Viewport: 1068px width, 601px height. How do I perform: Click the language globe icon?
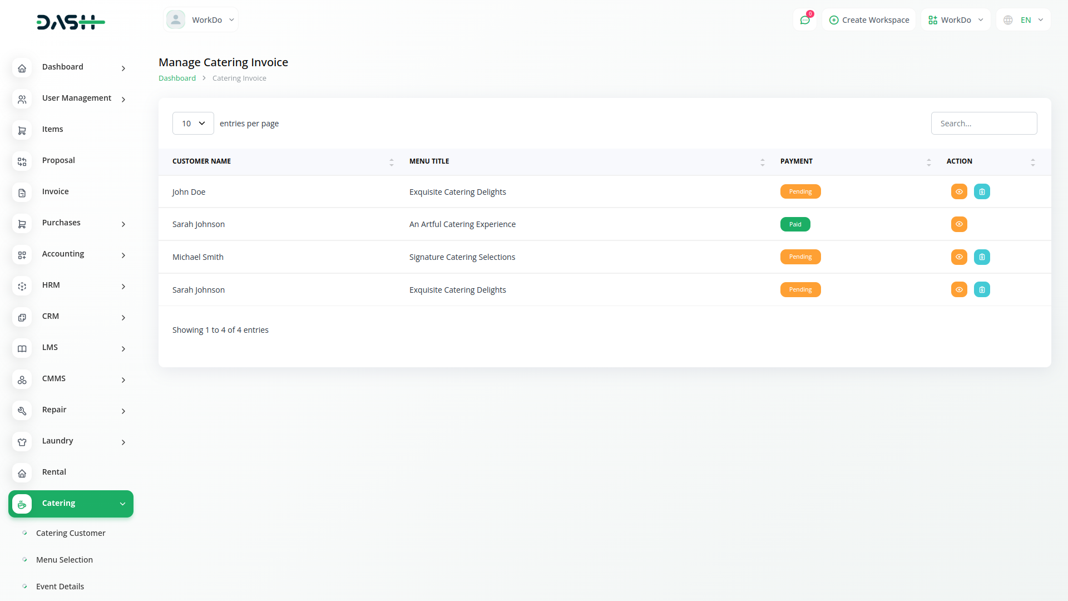[1008, 20]
